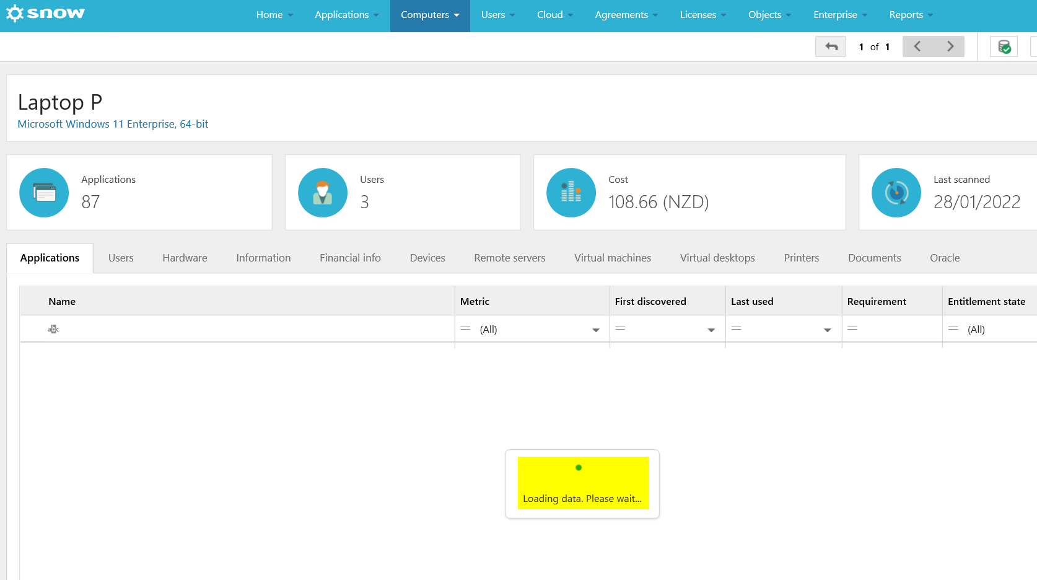Click the Requirement filter text field
The height and width of the screenshot is (580, 1037).
(900, 329)
